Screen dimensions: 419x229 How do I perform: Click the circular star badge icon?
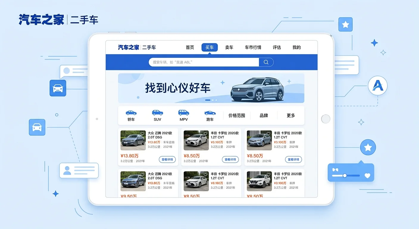[x=368, y=147]
